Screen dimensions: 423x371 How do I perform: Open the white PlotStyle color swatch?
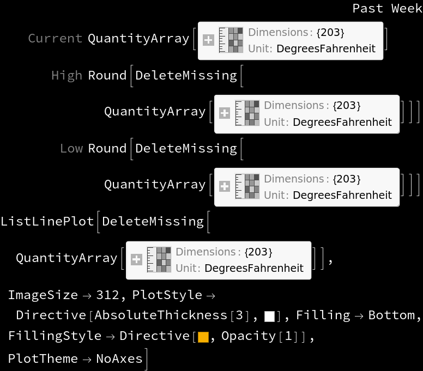tap(269, 317)
